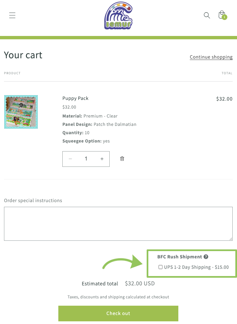Click the instructions textarea resize handle
Image resolution: width=237 pixels, height=324 pixels.
point(231,238)
